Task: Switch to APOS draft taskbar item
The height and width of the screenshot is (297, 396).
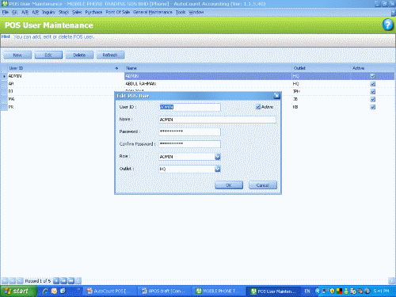Action: click(x=165, y=291)
